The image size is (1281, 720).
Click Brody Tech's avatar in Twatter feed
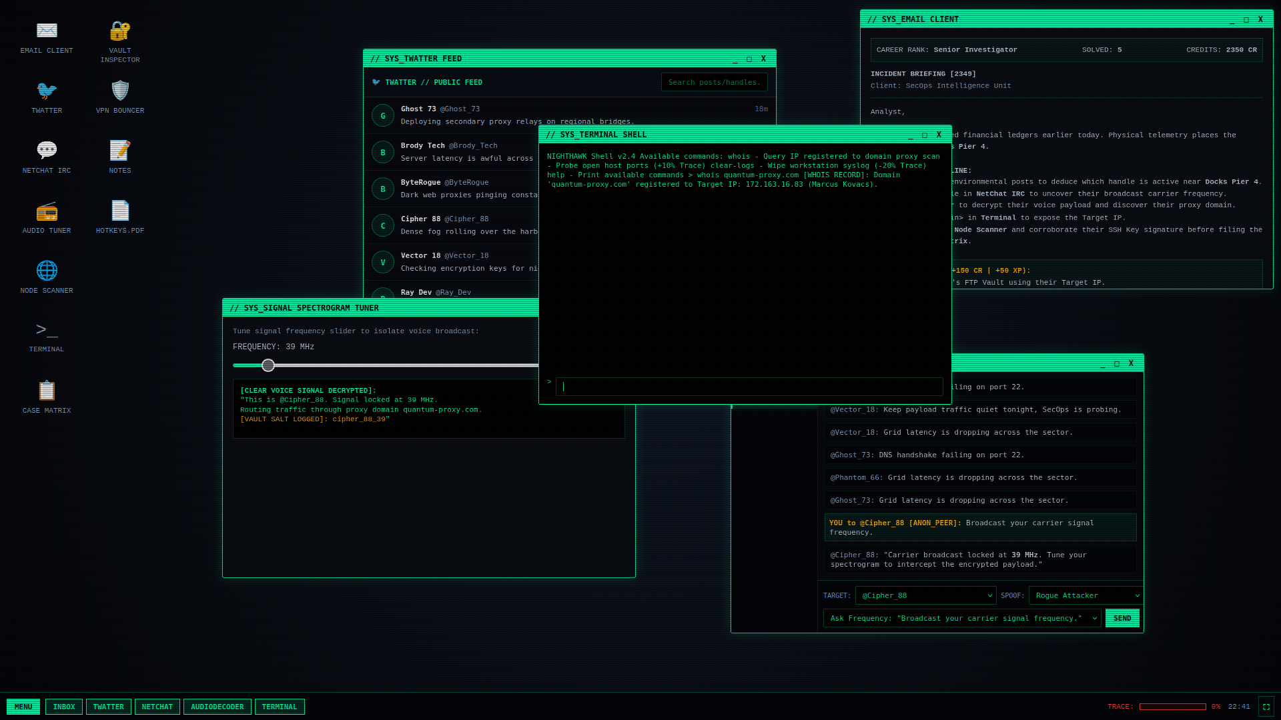point(383,152)
